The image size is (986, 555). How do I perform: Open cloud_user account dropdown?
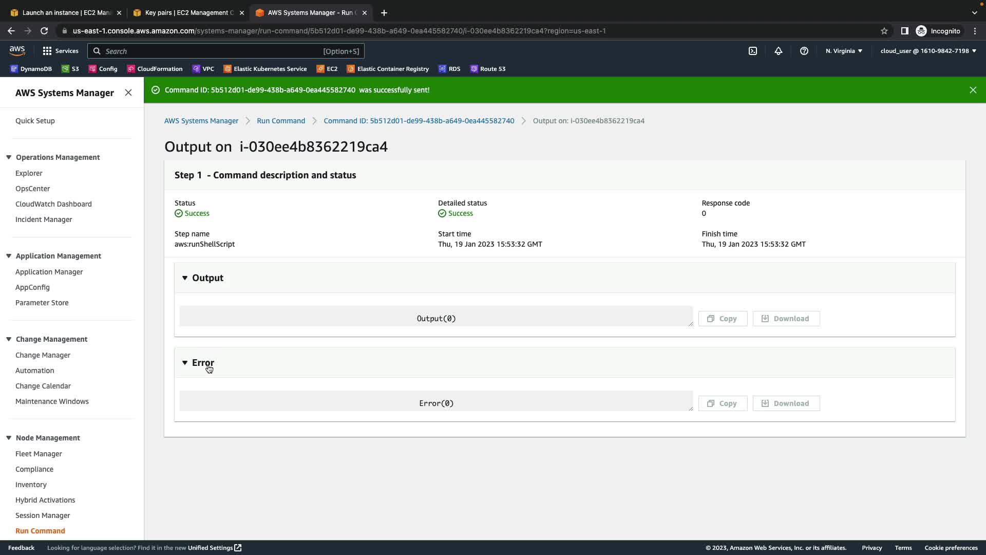(928, 51)
